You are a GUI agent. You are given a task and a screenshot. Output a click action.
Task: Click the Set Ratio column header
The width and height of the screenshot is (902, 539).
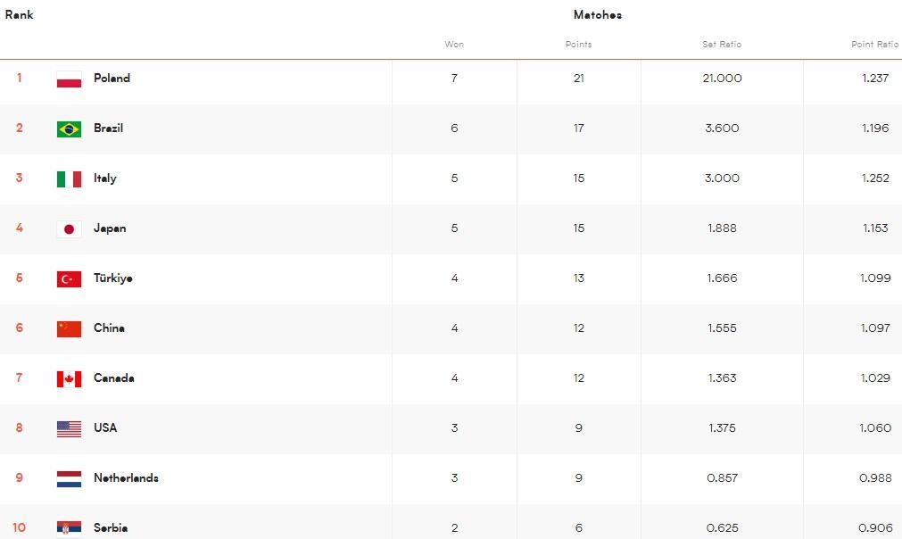tap(722, 45)
